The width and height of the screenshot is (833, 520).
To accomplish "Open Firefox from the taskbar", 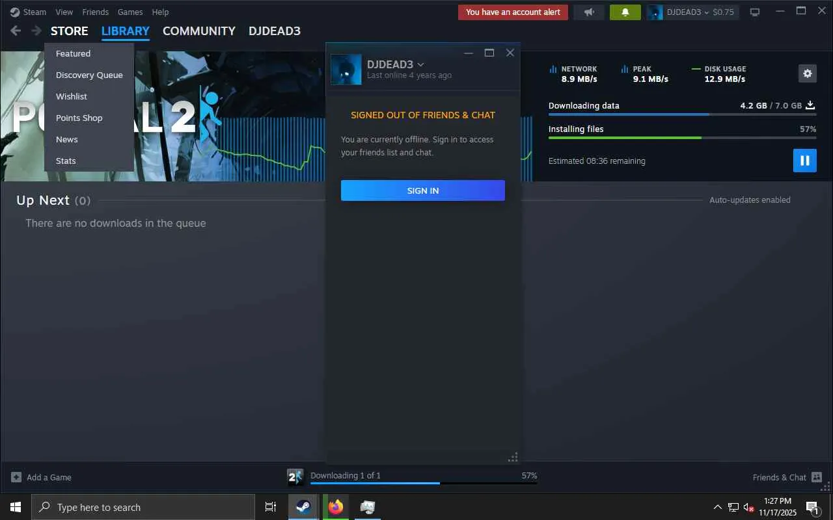I will [336, 507].
